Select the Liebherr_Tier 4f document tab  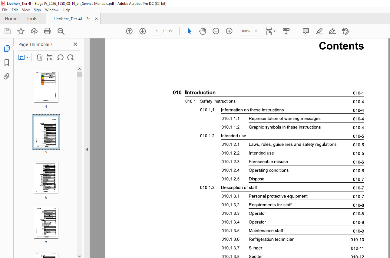click(x=73, y=19)
